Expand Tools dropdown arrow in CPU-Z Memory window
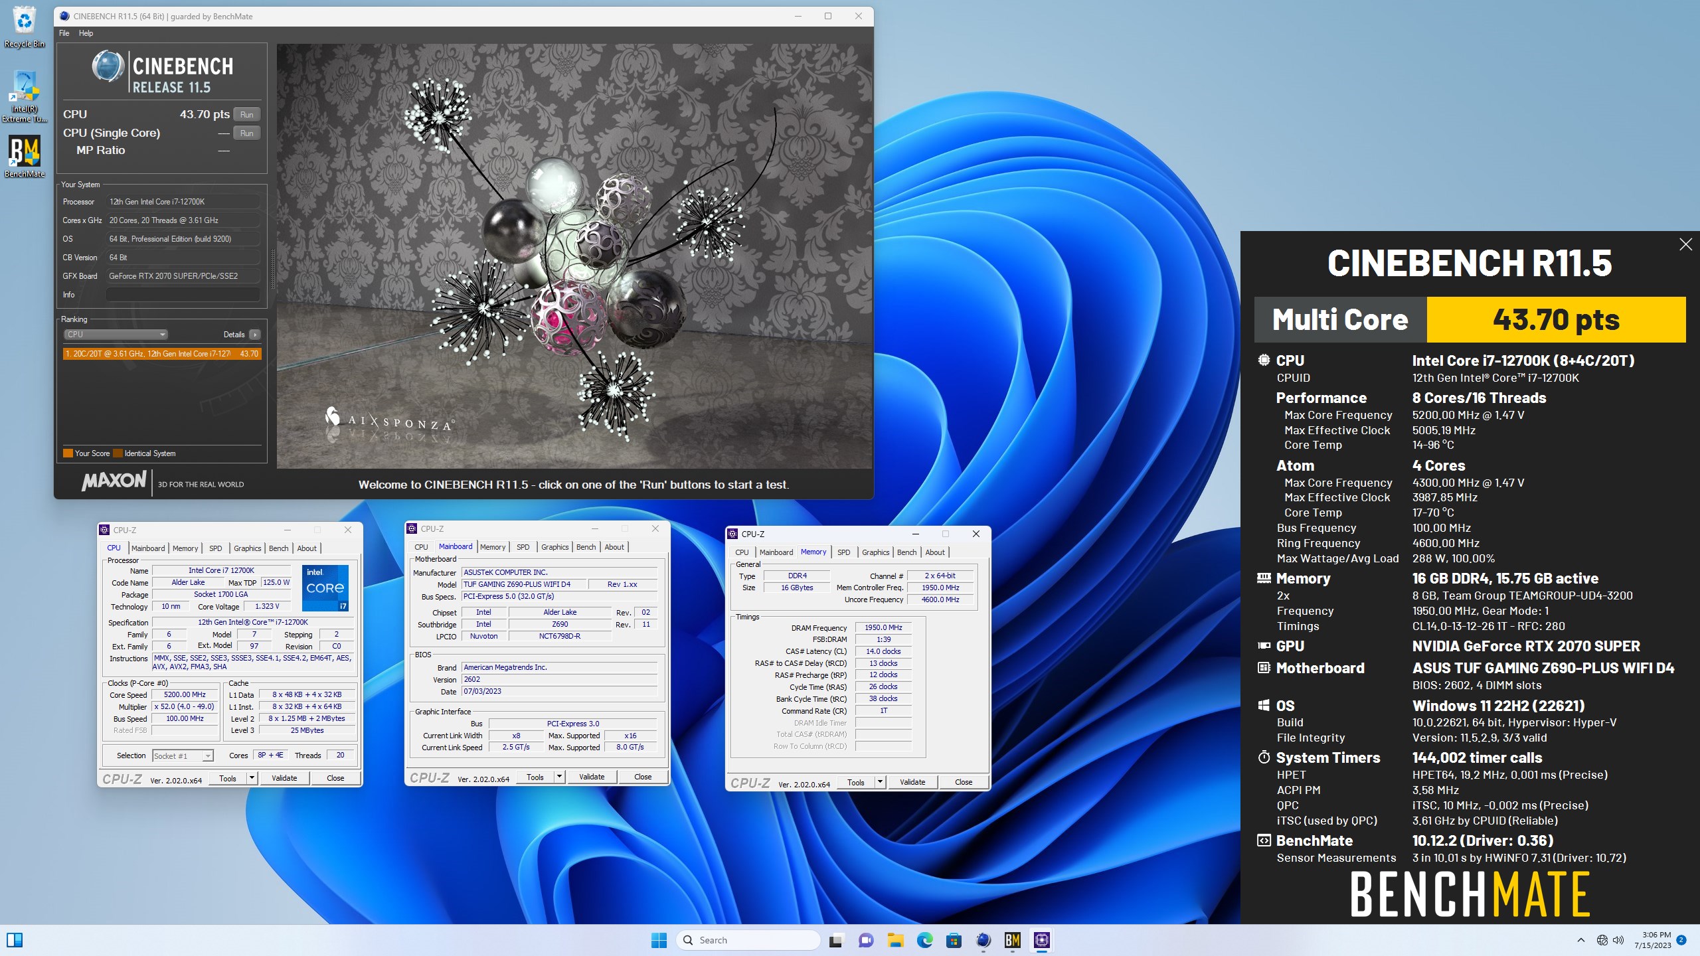 880,782
